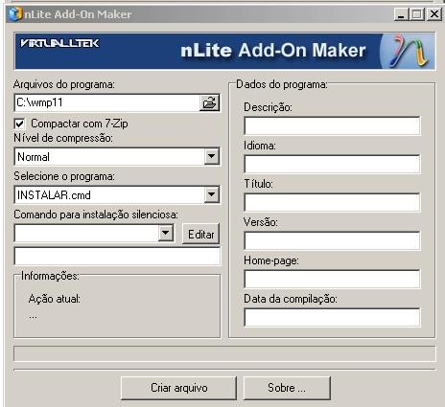Open the Sobre ... dialog
This screenshot has height=407, width=445.
(287, 388)
